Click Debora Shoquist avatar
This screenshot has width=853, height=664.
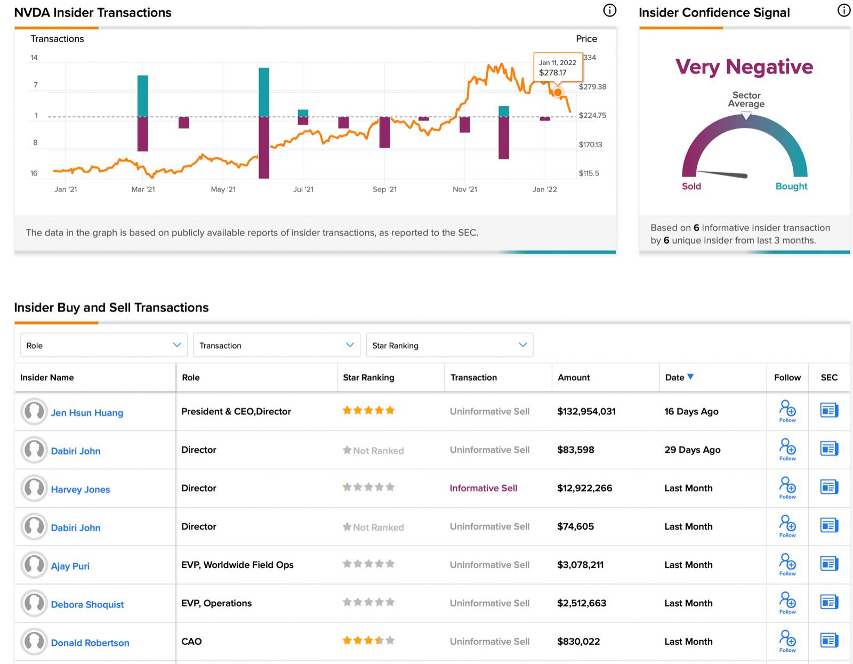pos(34,604)
